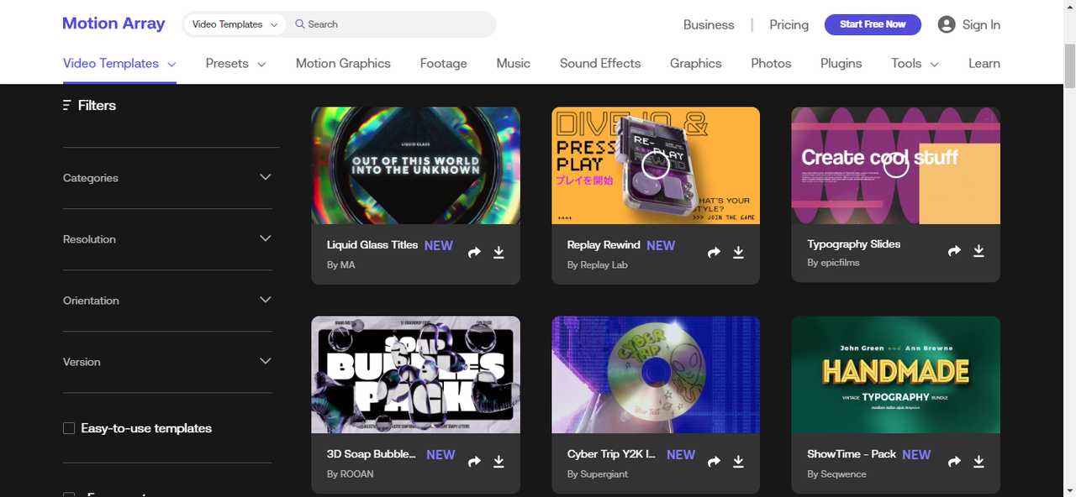Open the author Replay Lab link

(604, 265)
